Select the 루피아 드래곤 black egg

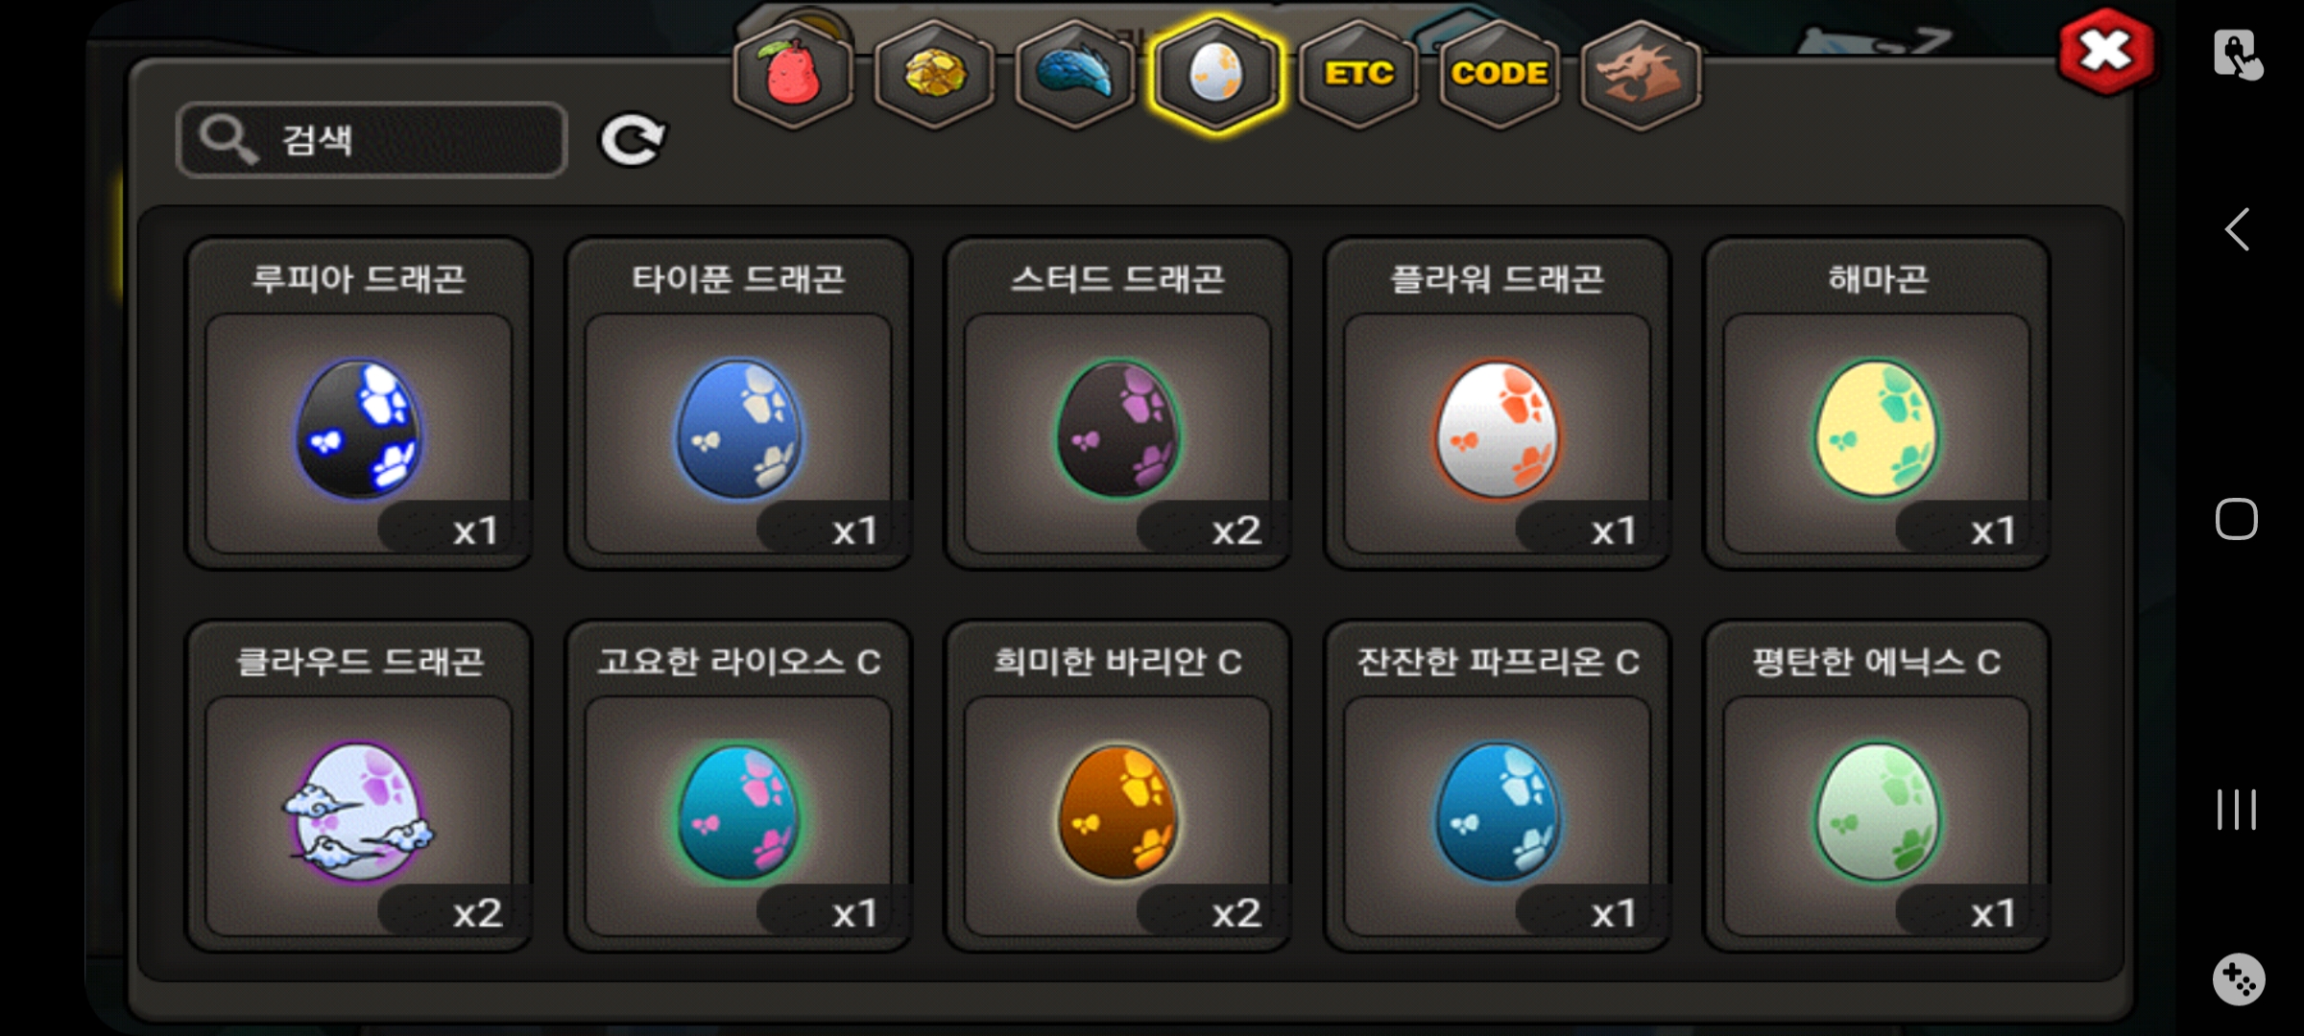pyautogui.click(x=358, y=403)
